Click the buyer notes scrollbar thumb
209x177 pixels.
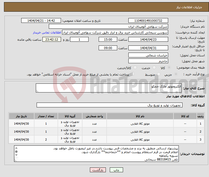[x=16, y=151]
